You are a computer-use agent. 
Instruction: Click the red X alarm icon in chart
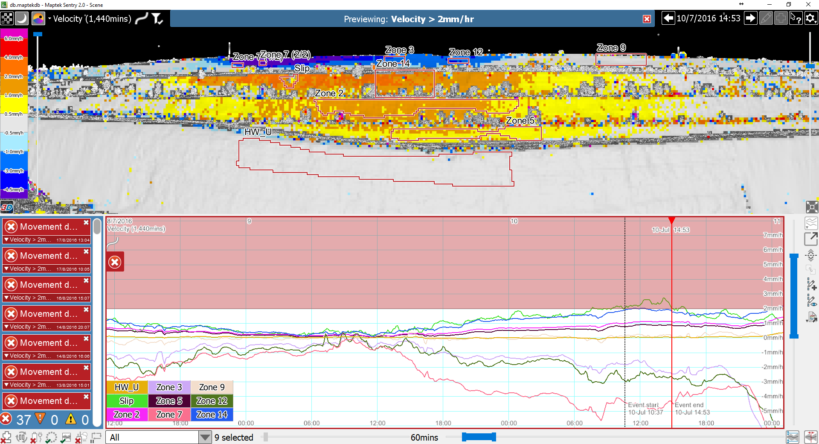pyautogui.click(x=115, y=262)
